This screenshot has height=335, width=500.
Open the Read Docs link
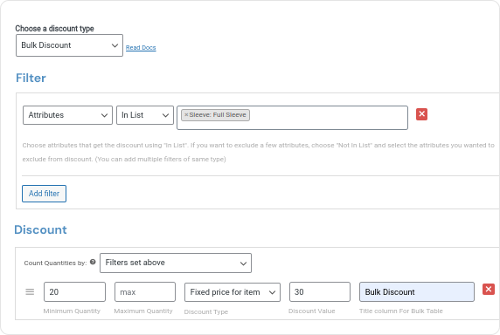[141, 48]
